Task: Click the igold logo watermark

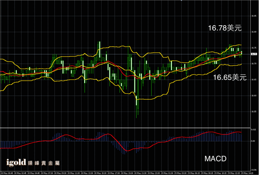Action: coord(16,163)
